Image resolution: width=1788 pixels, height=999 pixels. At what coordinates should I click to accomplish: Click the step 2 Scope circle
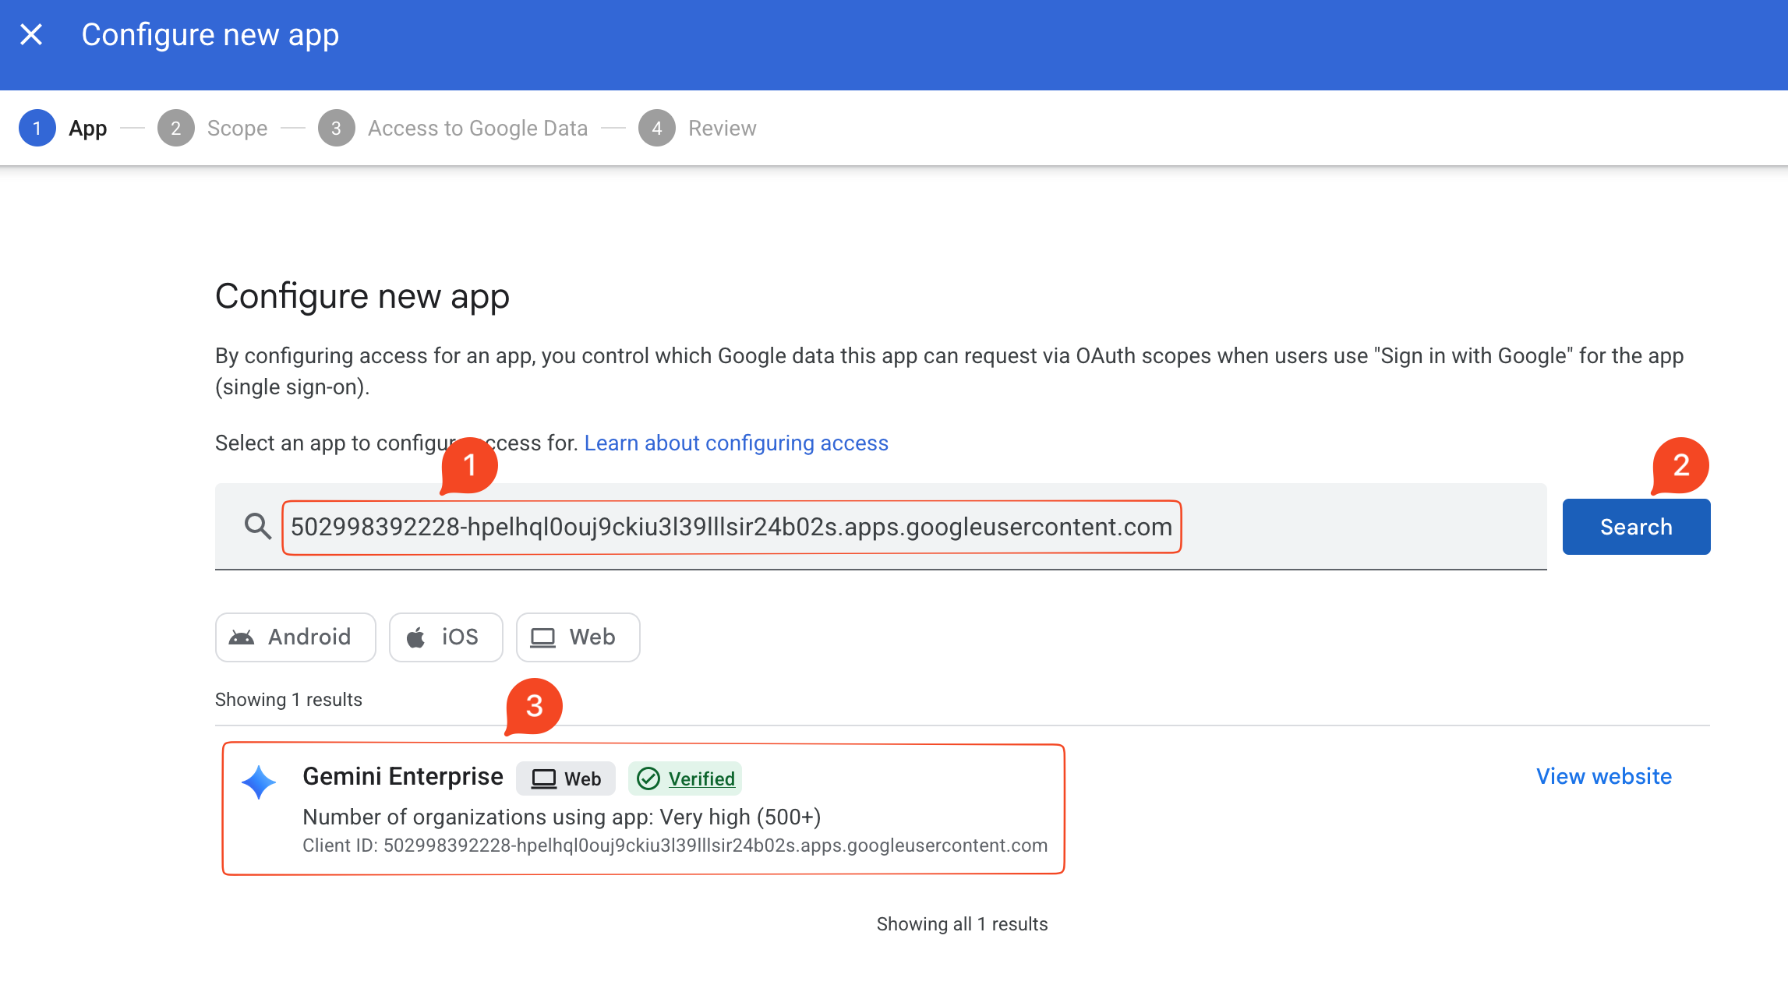coord(175,128)
